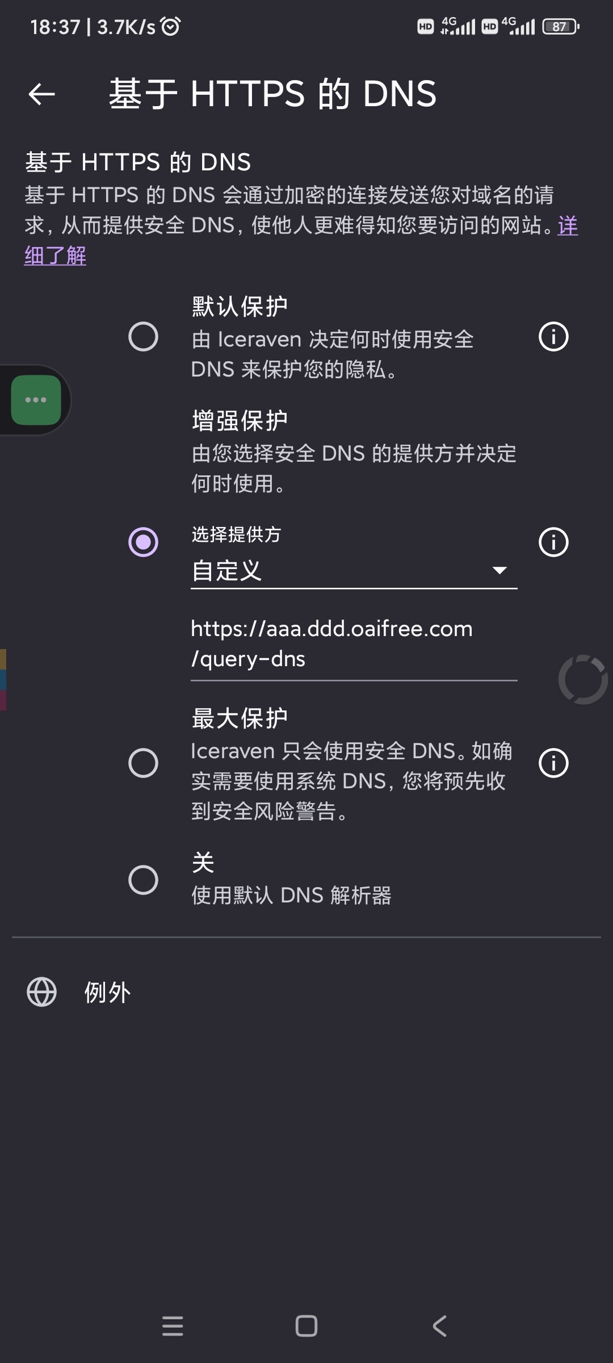Tap the Android home square icon

(x=306, y=1326)
